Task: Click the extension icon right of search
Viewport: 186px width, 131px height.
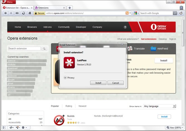Action: tap(181, 13)
